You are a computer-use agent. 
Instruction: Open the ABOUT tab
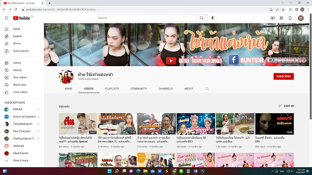point(189,88)
